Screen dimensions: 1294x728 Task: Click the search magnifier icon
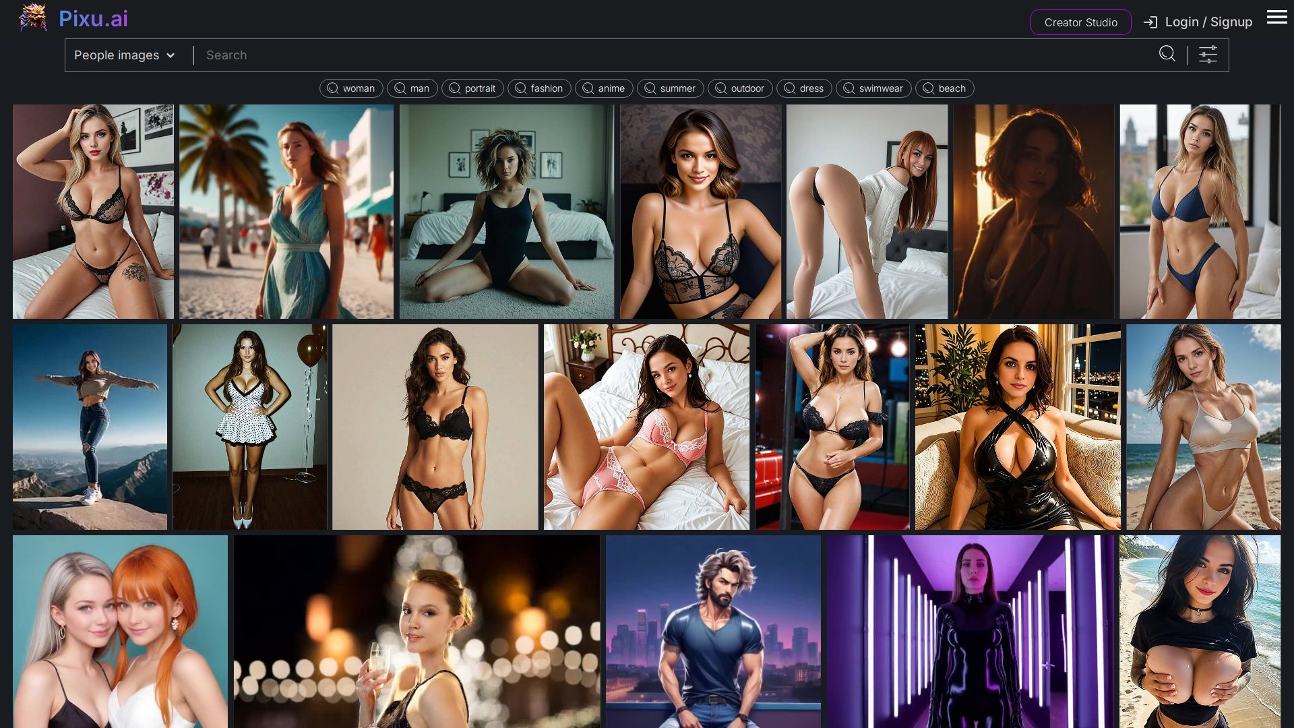(1167, 54)
